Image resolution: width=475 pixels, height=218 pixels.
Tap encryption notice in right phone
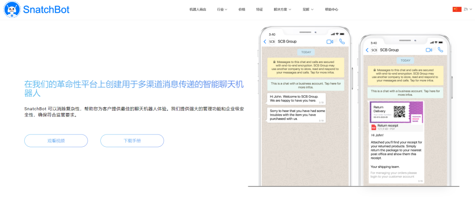pyautogui.click(x=406, y=76)
